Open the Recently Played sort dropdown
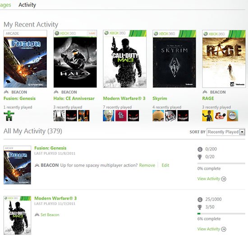This screenshot has height=238, width=248. pos(226,132)
